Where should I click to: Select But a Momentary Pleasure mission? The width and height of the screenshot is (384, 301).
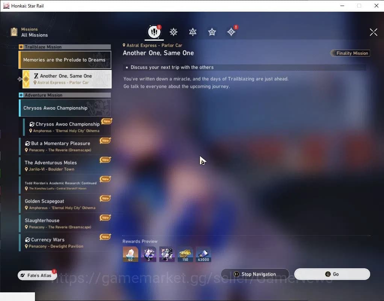point(65,146)
